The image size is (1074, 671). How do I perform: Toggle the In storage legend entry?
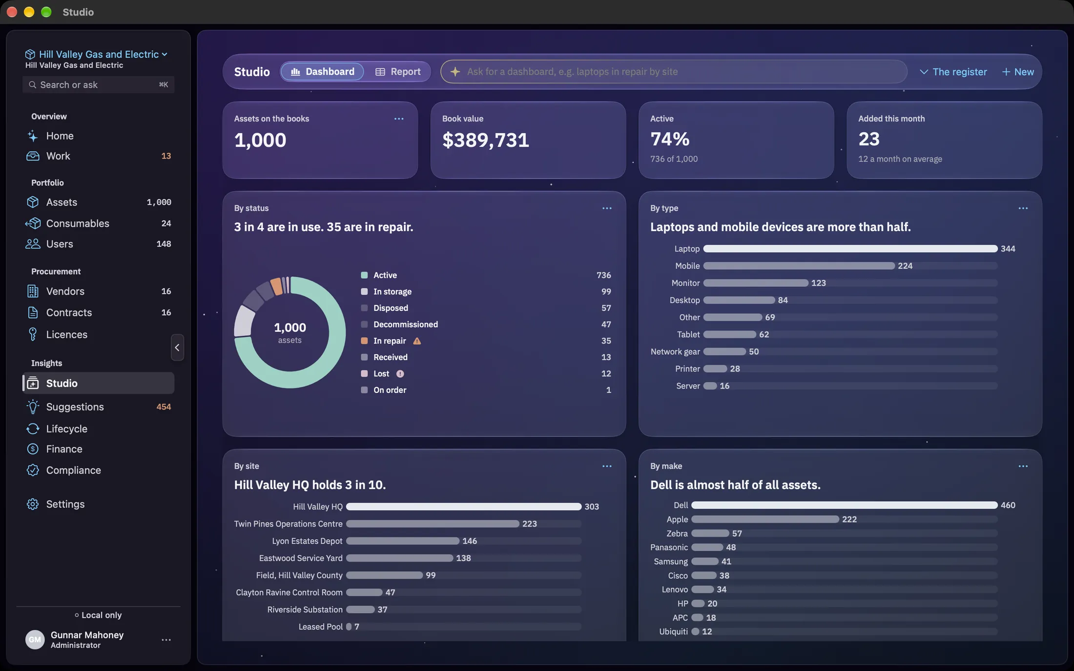point(486,292)
